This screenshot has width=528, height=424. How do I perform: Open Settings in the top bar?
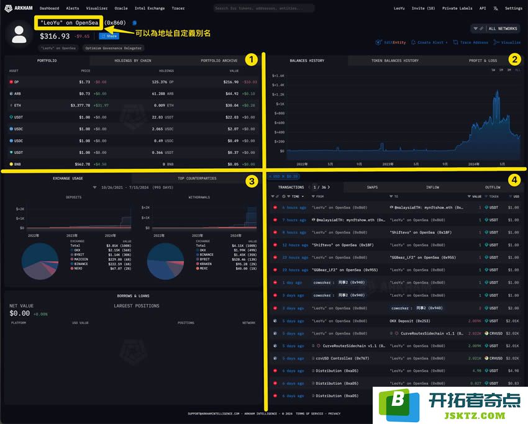[x=514, y=9]
